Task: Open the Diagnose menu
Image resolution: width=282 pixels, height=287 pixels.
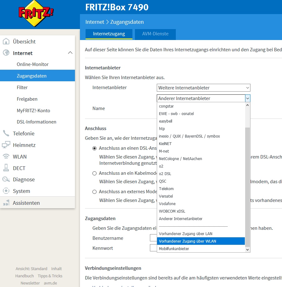Action: [x=24, y=179]
